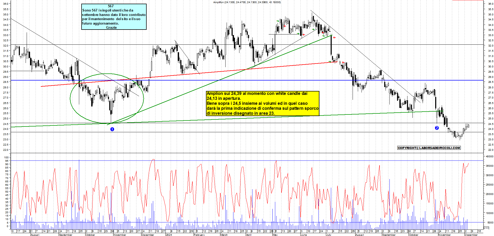This screenshot has width=494, height=236.
Task: Click the '15000' volume axis label
Action: (x=490, y=203)
